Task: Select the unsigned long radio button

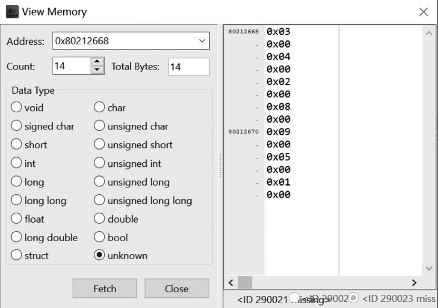Action: pos(99,181)
